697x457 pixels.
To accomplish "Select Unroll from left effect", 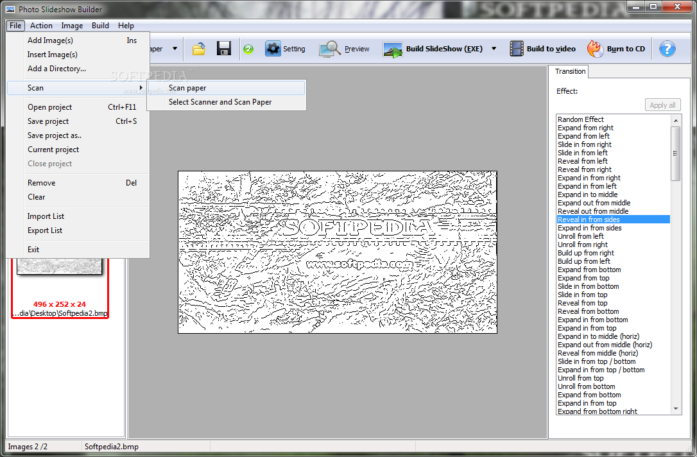I will [x=614, y=236].
